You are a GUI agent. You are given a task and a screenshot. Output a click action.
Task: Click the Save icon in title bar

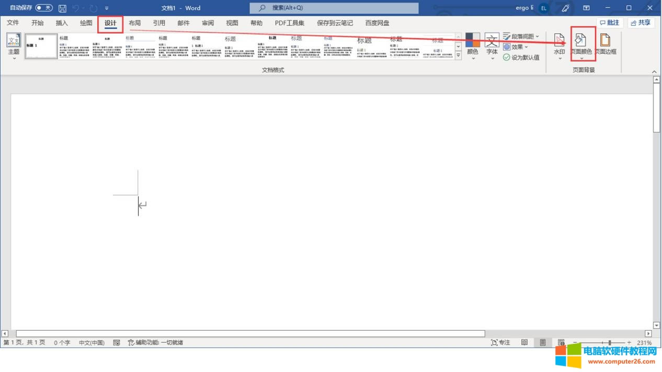[63, 8]
